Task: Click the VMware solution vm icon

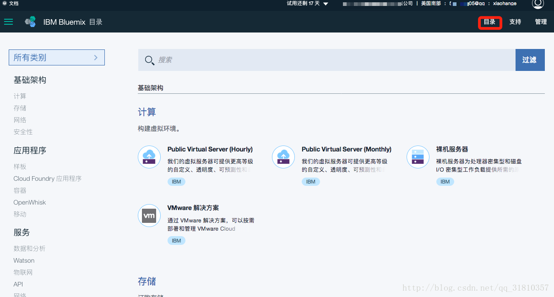Action: (x=149, y=216)
